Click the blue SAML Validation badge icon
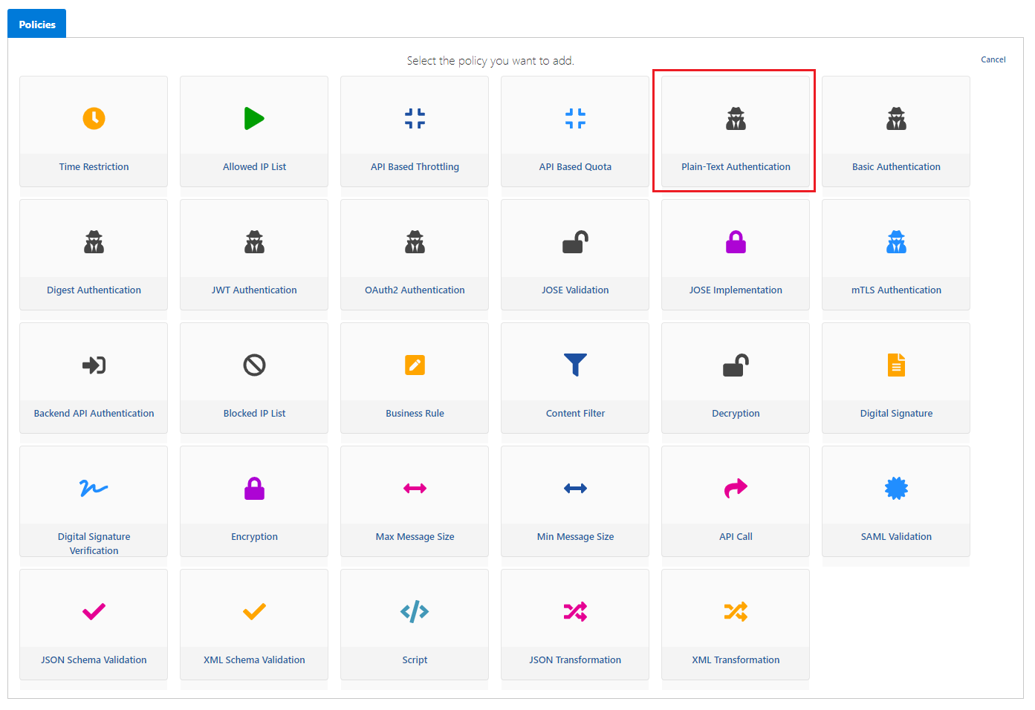1035x710 pixels. pos(896,488)
